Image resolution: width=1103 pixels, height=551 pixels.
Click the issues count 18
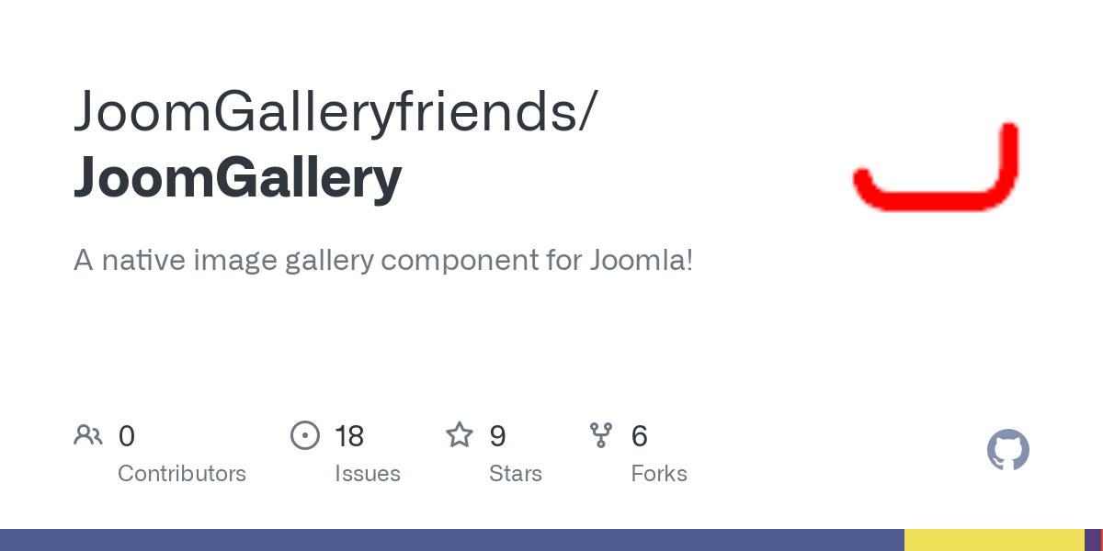(x=349, y=435)
